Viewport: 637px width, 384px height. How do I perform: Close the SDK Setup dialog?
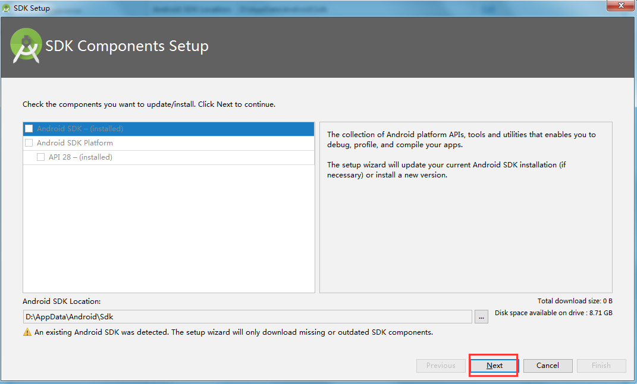pyautogui.click(x=620, y=5)
